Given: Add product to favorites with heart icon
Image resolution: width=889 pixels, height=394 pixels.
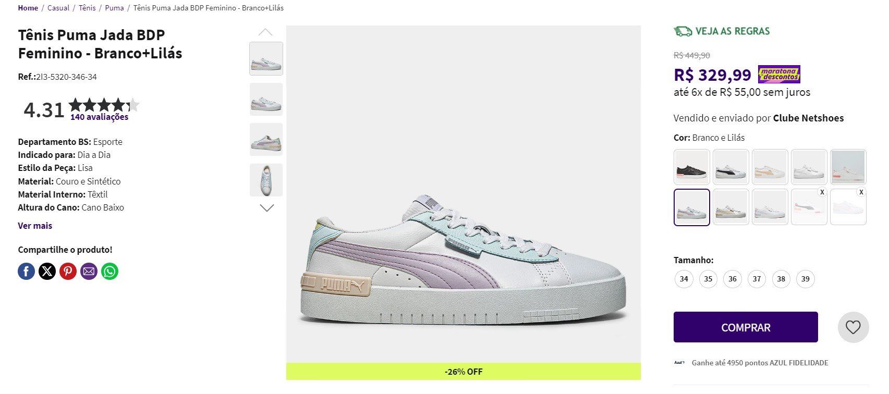Looking at the screenshot, I should 853,327.
